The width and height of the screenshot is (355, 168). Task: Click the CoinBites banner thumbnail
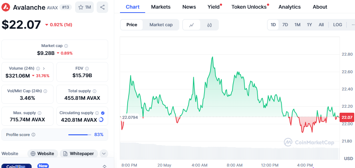tap(17, 166)
